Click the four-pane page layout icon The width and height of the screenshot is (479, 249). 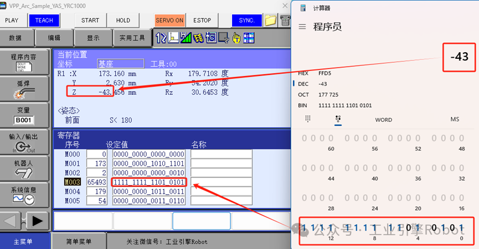point(249,38)
